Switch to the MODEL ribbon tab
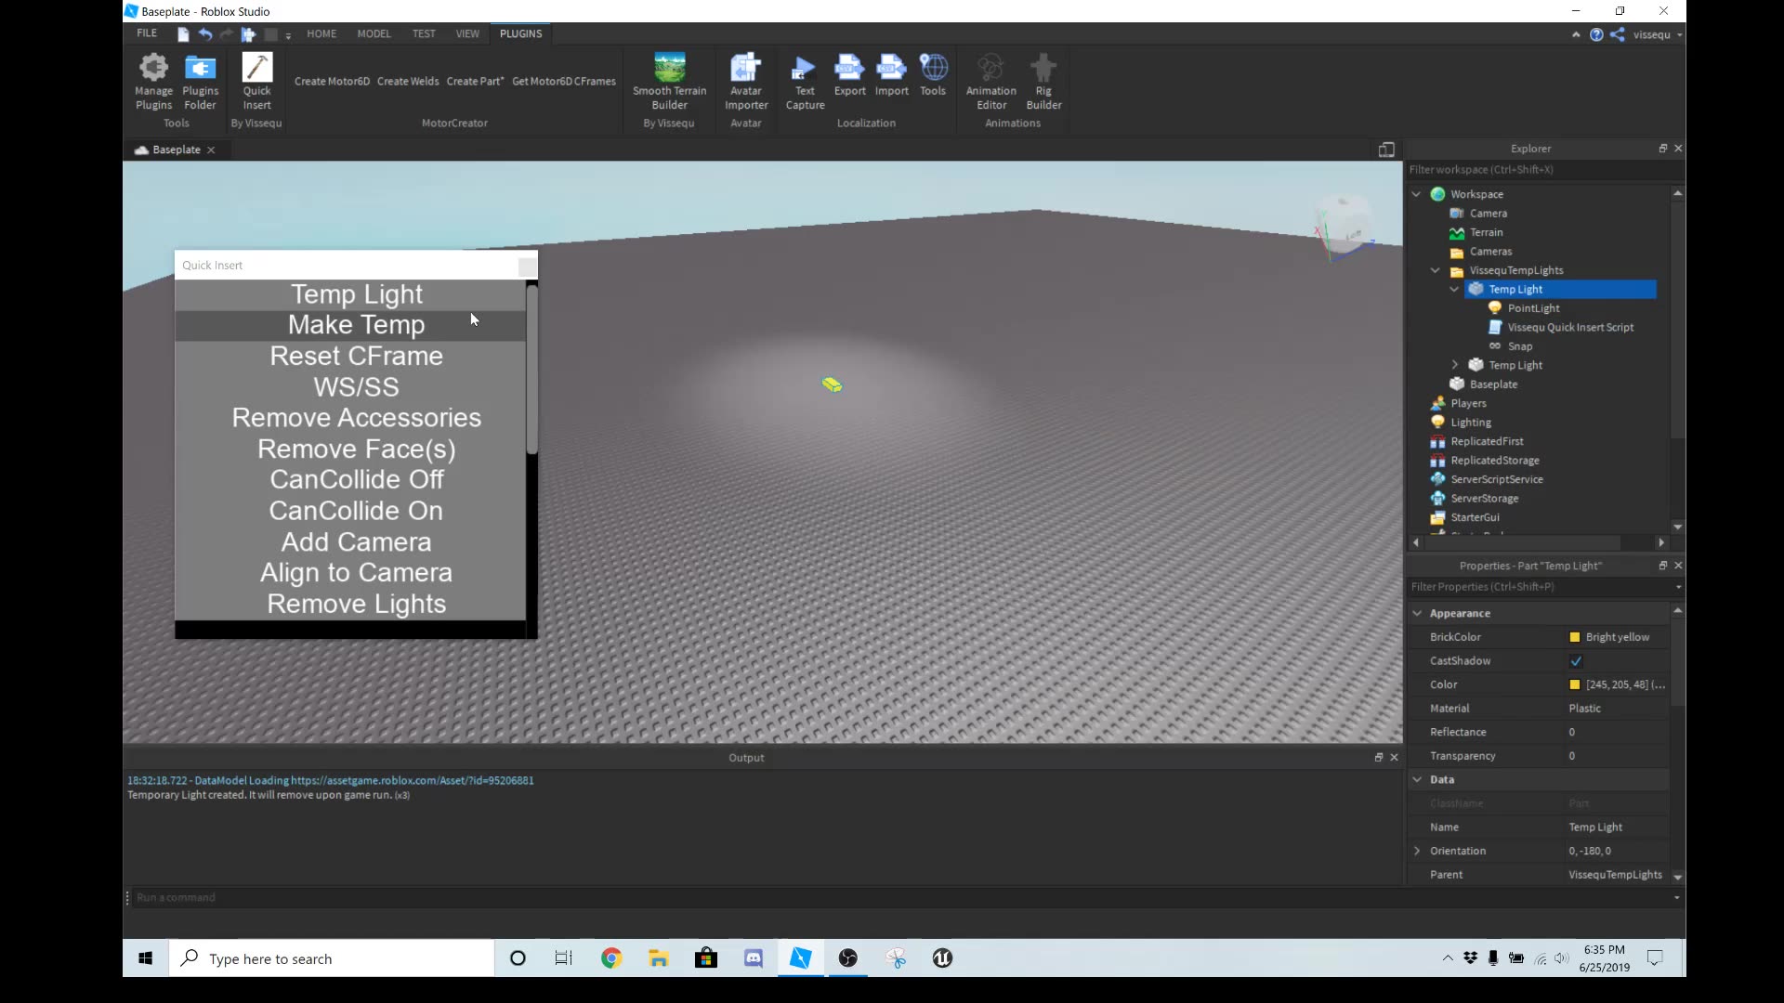Screen dimensions: 1784x1003 374,33
